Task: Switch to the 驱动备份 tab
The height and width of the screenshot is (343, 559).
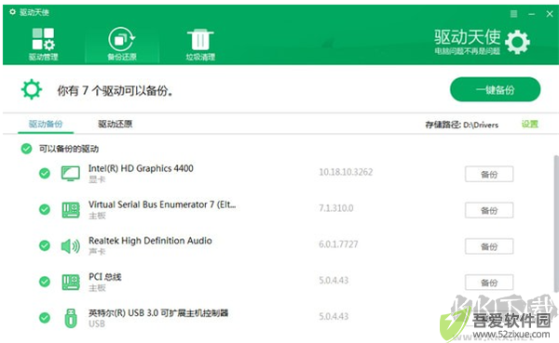Action: click(x=46, y=124)
